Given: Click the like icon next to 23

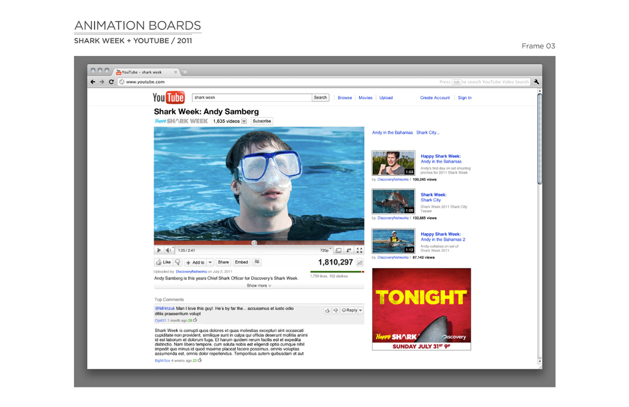Looking at the screenshot, I should (199, 360).
